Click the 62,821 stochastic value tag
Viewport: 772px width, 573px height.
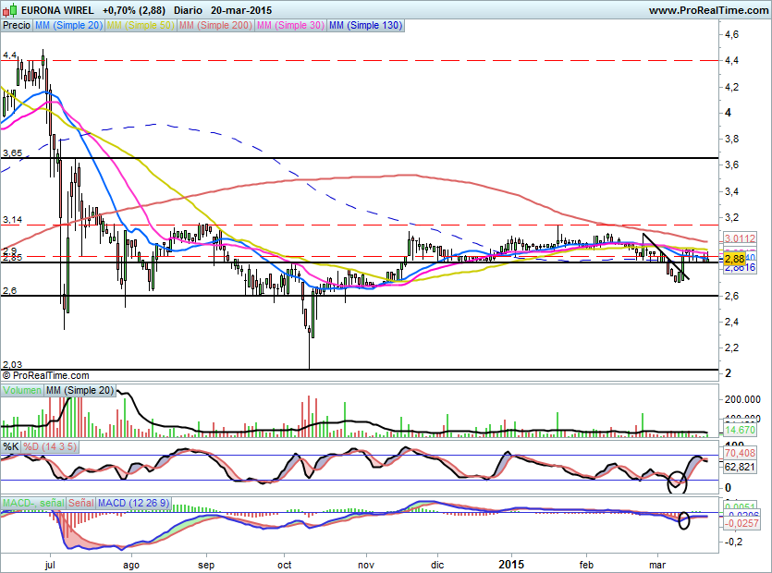tap(740, 467)
